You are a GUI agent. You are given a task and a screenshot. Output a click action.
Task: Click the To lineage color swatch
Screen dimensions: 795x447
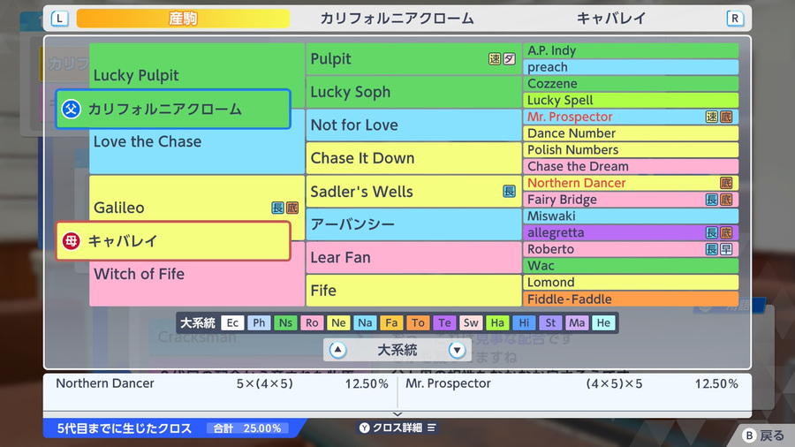click(418, 322)
